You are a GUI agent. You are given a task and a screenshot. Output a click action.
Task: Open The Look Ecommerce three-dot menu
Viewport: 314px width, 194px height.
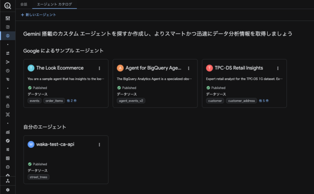coord(99,68)
